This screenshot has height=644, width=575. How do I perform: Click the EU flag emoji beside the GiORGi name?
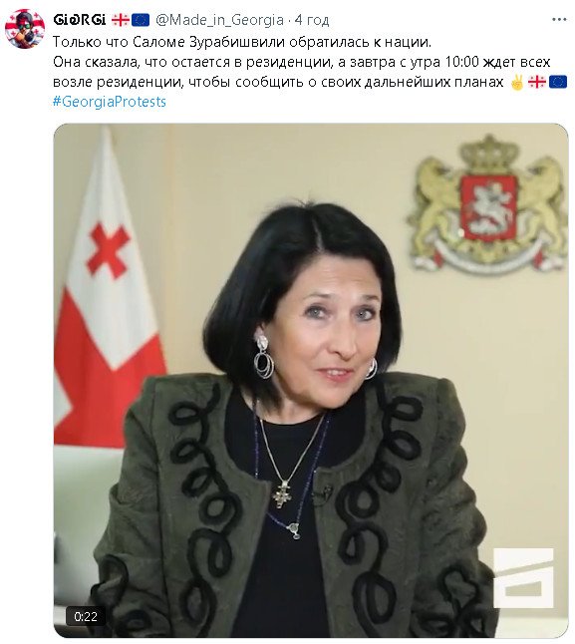point(141,20)
